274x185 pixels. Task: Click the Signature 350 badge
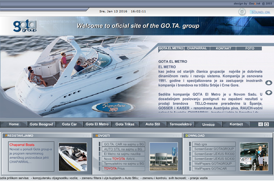tap(114, 107)
